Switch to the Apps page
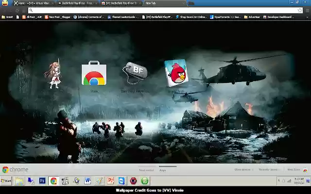The width and height of the screenshot is (311, 194). click(163, 170)
